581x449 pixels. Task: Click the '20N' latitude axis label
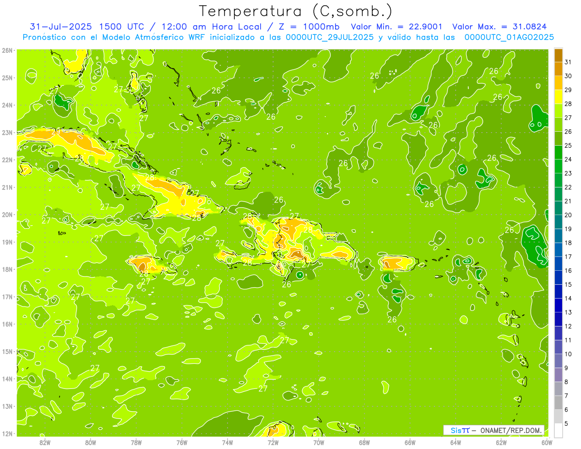pos(7,215)
